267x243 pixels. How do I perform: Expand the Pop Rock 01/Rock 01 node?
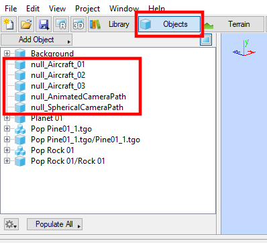click(7, 160)
